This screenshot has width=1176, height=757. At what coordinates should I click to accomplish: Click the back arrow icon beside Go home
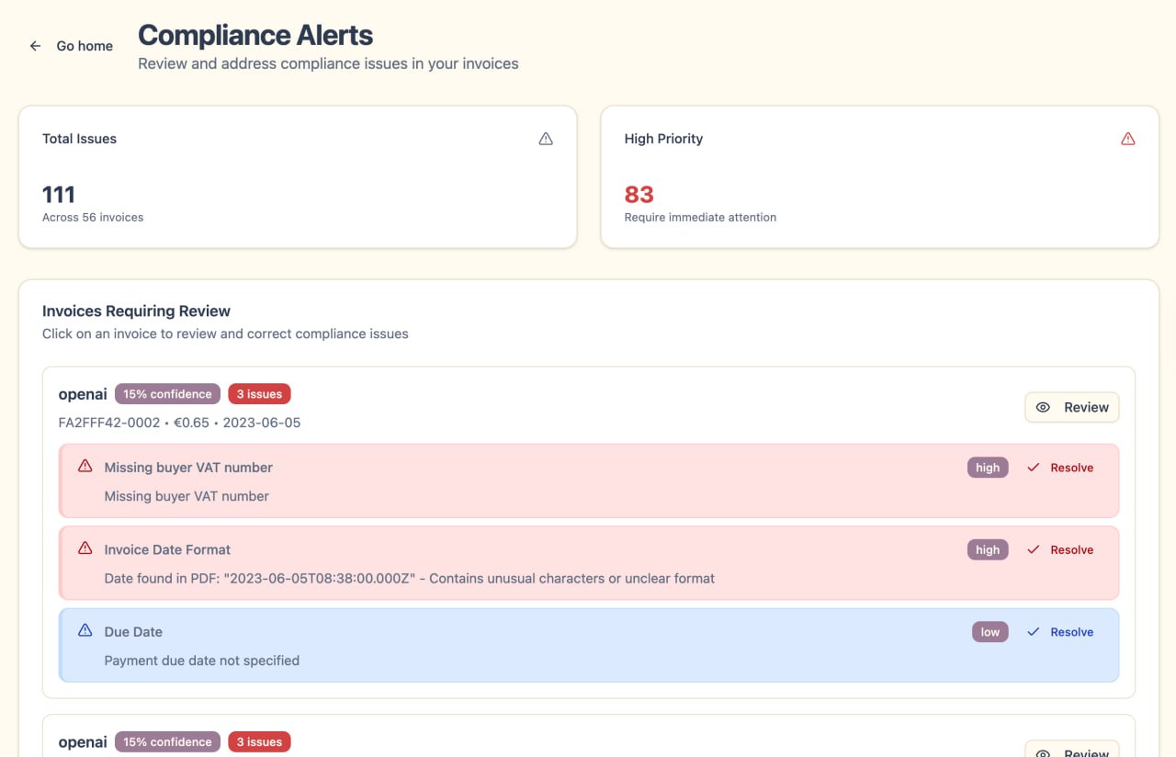36,46
